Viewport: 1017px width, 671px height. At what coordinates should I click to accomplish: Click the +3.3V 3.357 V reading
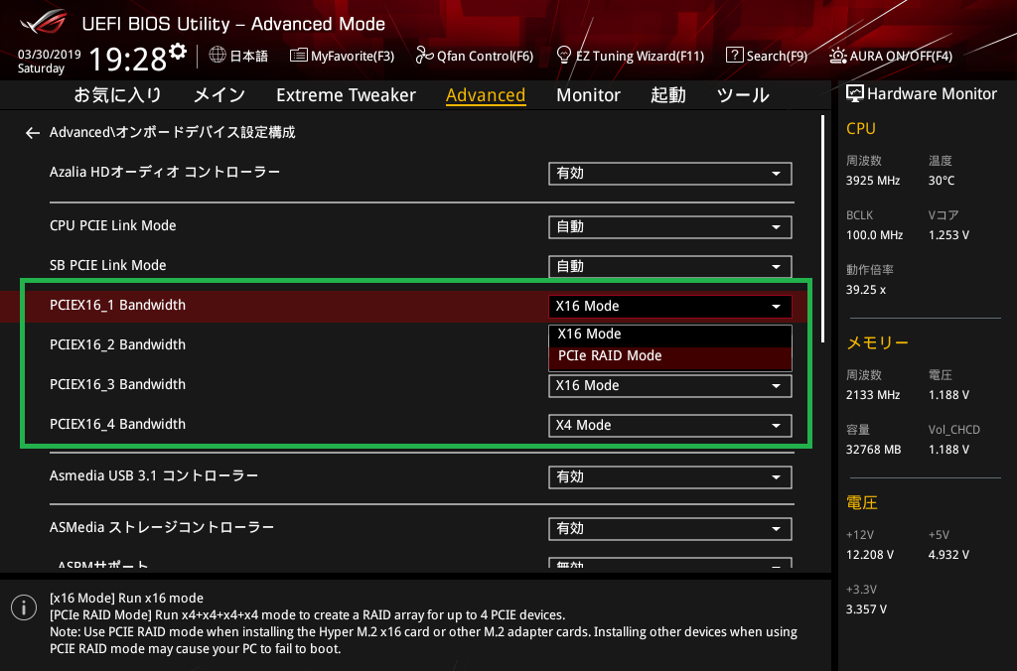coord(866,609)
